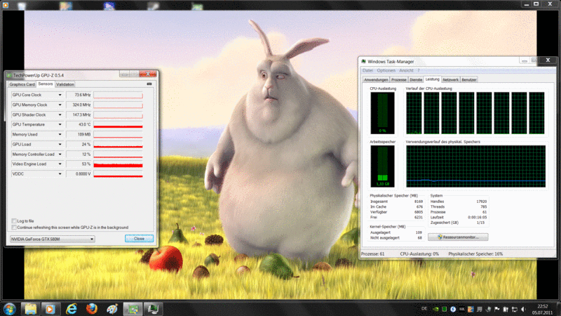
Task: Click the physical memory usage history graph
Action: 476,166
